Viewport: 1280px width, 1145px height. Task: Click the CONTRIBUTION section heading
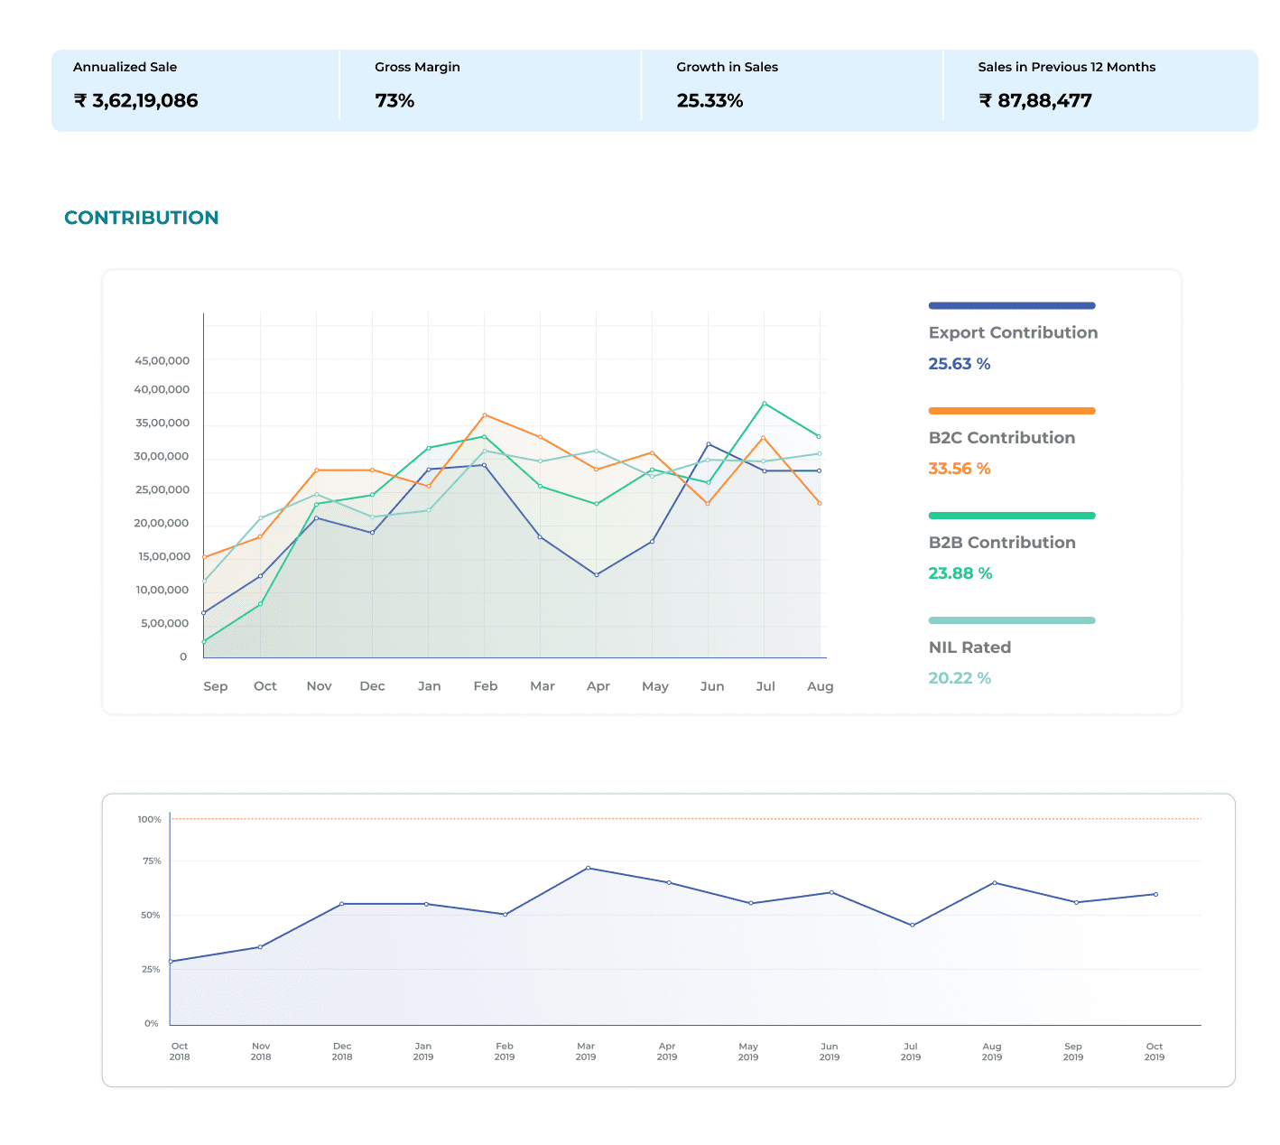142,218
